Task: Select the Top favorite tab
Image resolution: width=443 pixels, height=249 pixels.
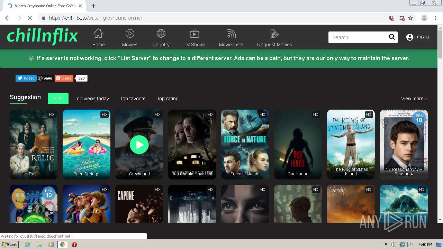Action: 133,99
